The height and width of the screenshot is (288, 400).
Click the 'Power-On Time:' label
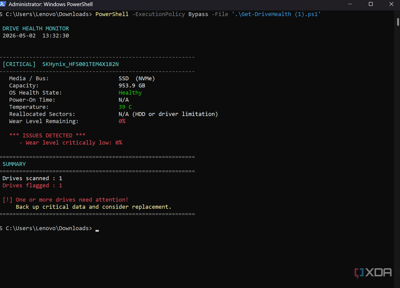click(32, 100)
